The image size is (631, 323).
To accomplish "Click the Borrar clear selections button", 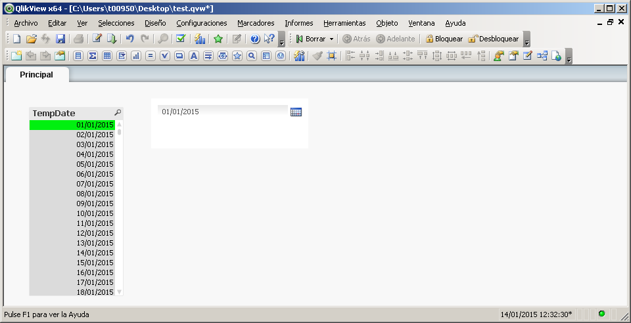I will coord(311,39).
